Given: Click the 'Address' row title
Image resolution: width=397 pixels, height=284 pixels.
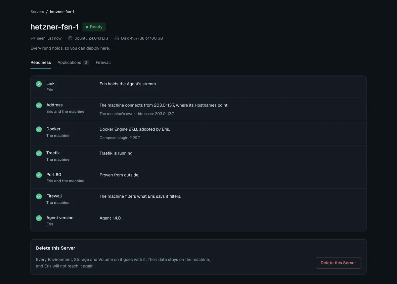Looking at the screenshot, I should [x=55, y=105].
